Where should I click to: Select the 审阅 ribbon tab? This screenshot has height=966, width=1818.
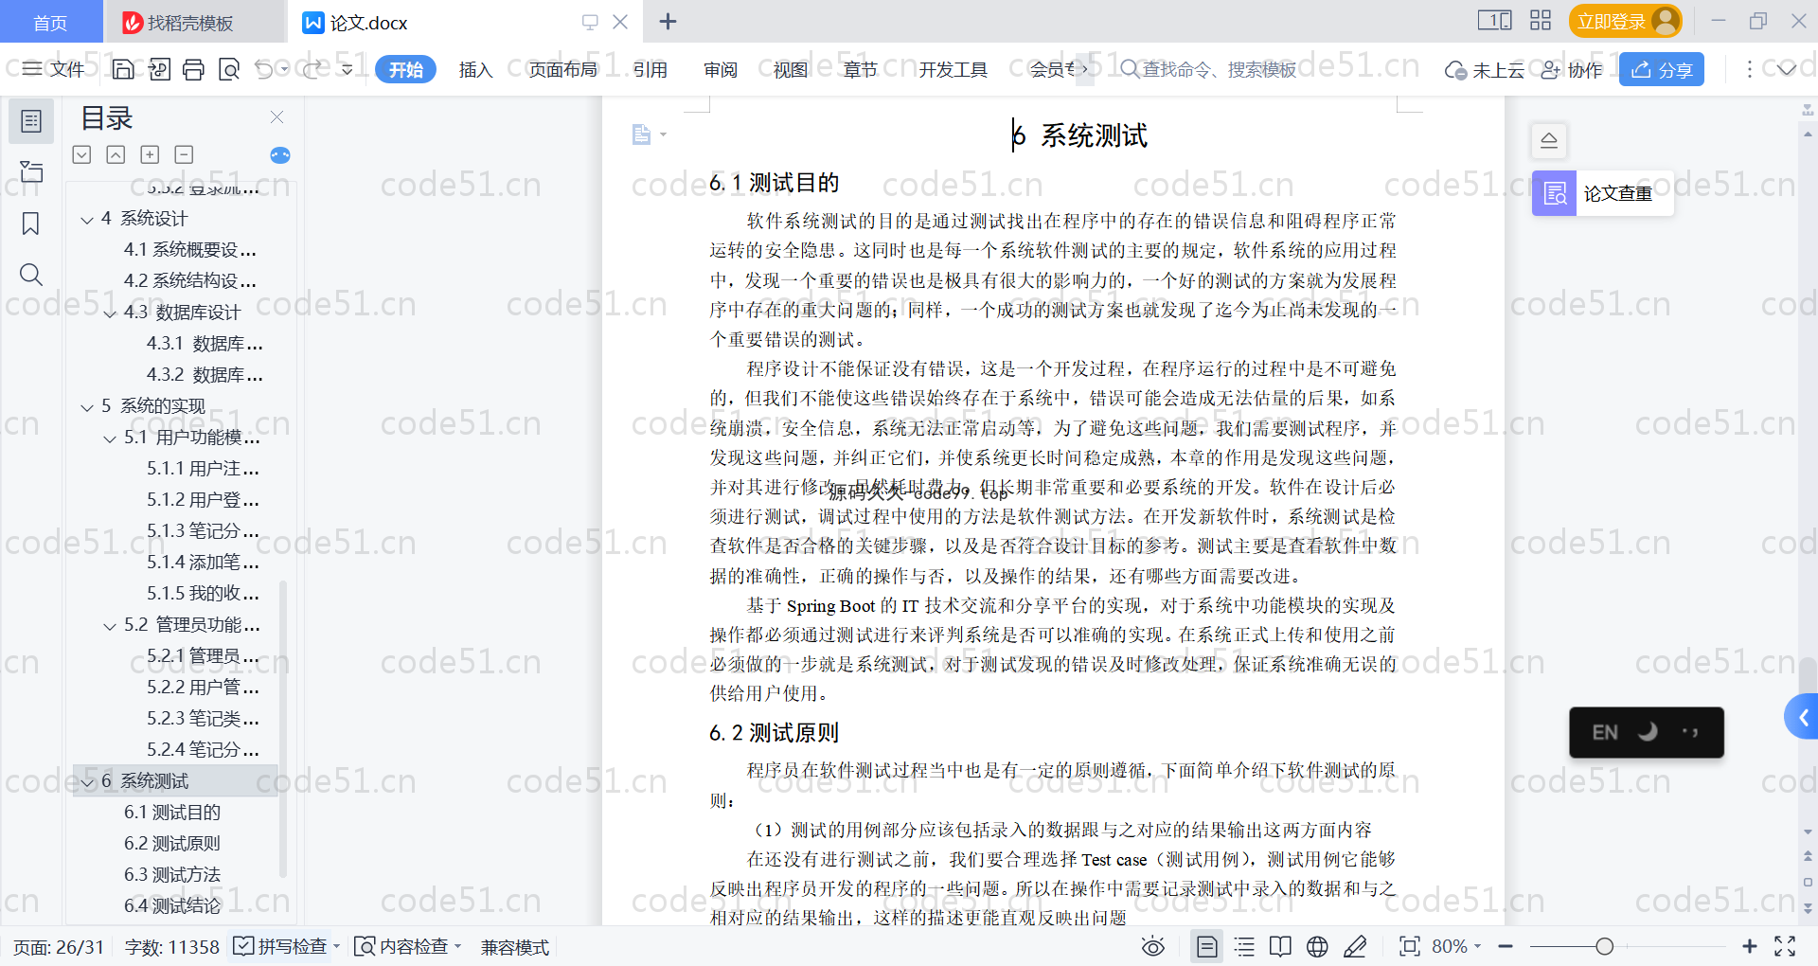[x=721, y=69]
